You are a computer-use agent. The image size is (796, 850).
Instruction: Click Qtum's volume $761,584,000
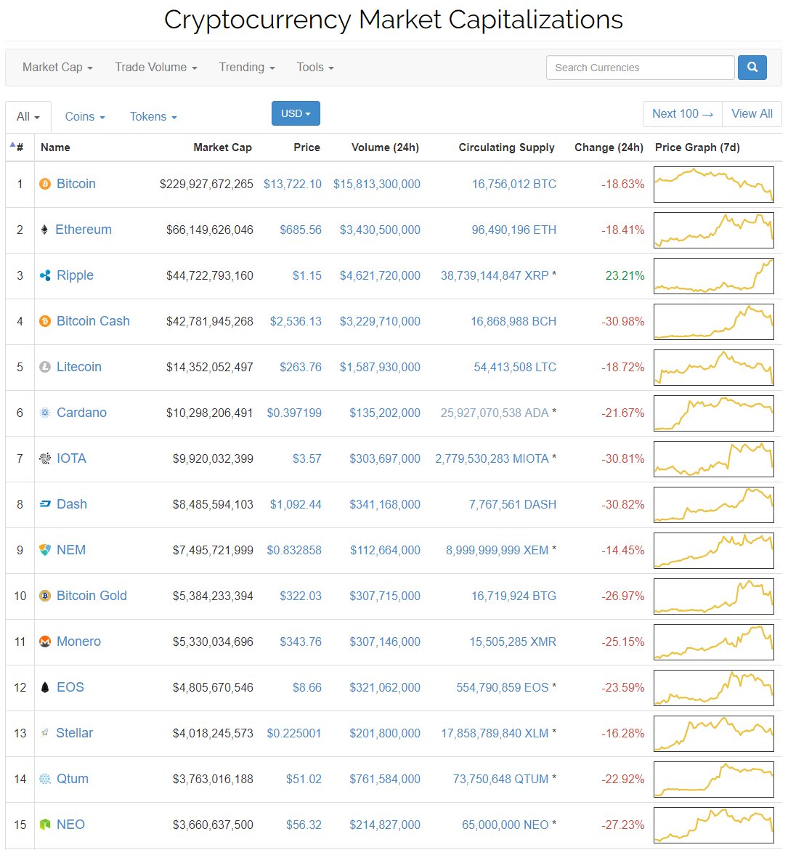pyautogui.click(x=385, y=779)
